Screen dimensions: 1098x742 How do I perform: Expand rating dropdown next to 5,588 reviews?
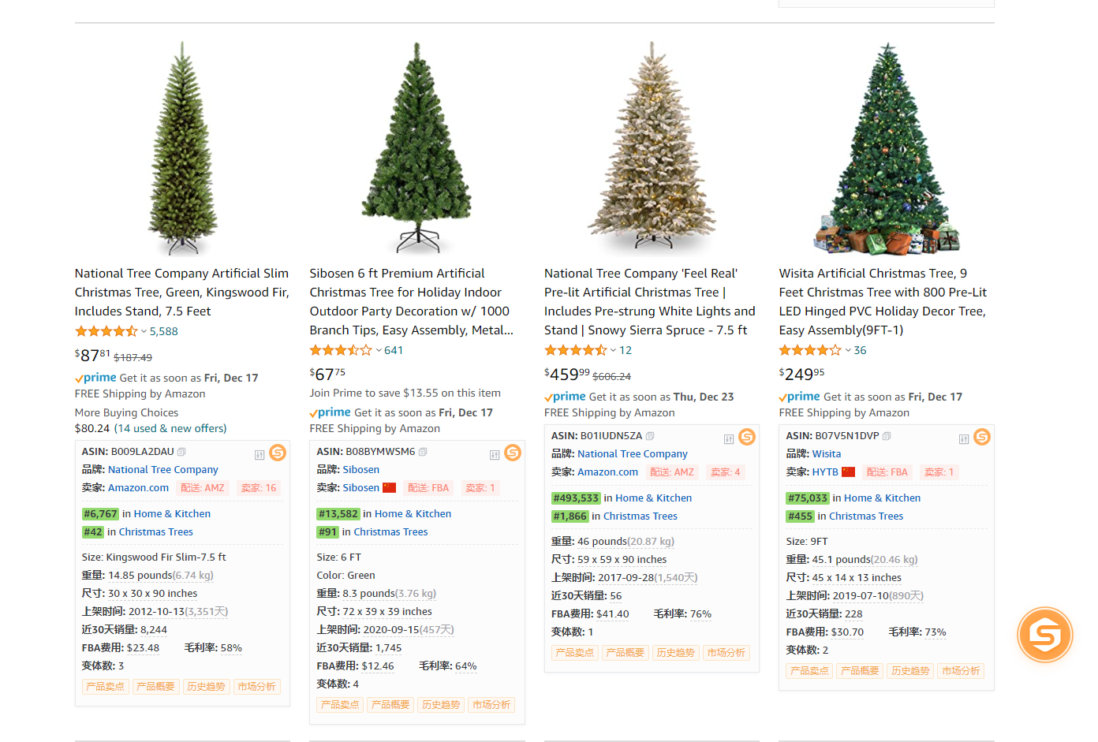tap(144, 332)
